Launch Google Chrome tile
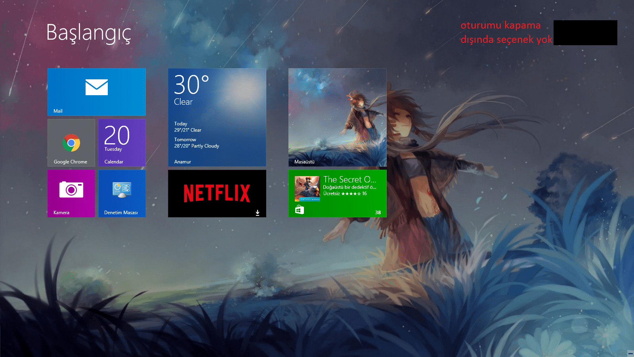Image resolution: width=634 pixels, height=357 pixels. pyautogui.click(x=71, y=143)
